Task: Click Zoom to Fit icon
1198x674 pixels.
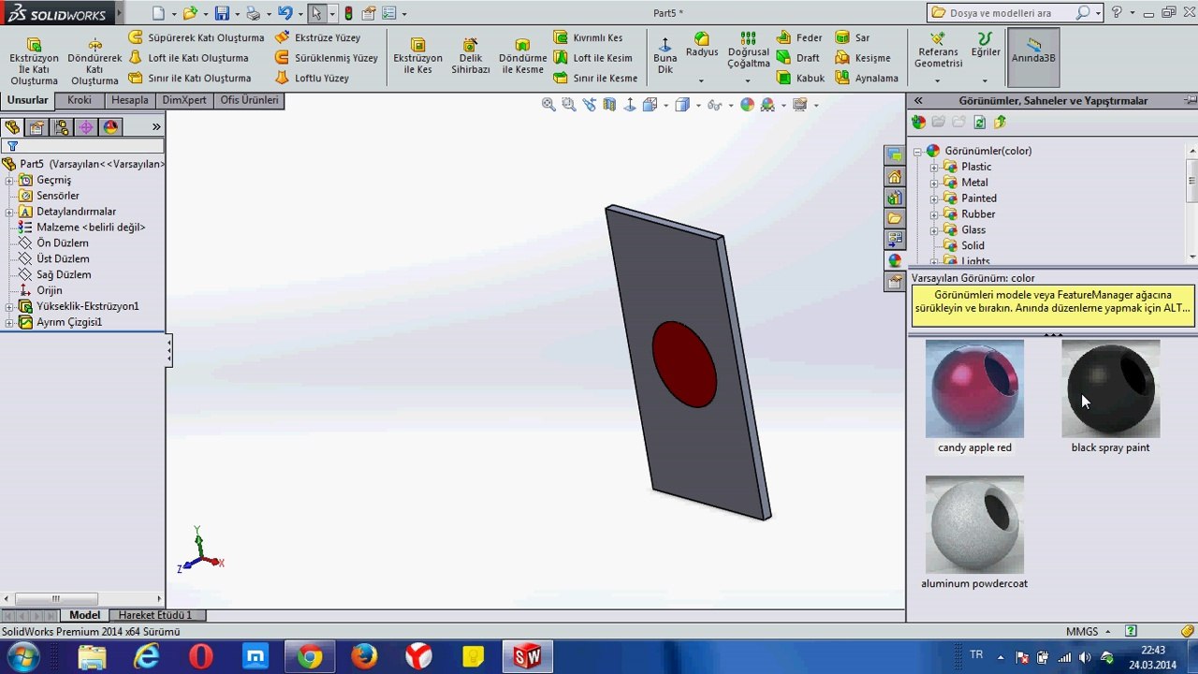Action: point(549,105)
